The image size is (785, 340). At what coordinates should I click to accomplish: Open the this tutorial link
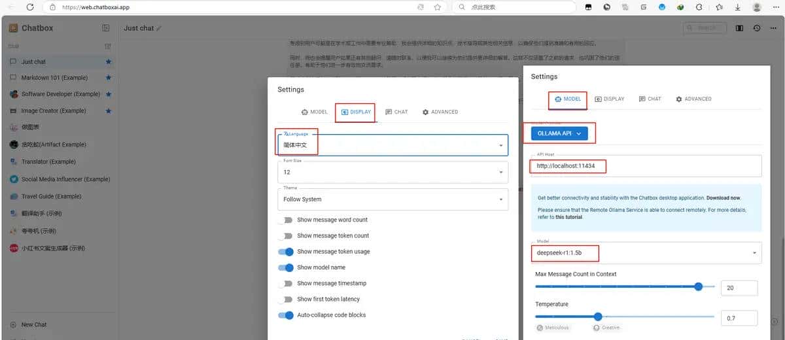pos(568,217)
